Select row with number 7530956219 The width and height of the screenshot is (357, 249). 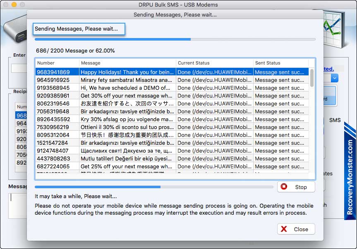(x=172, y=127)
